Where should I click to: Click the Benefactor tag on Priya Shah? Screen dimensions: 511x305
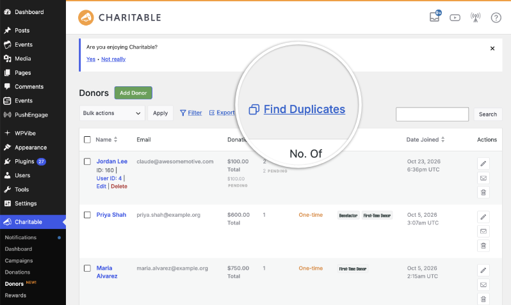[x=348, y=215]
